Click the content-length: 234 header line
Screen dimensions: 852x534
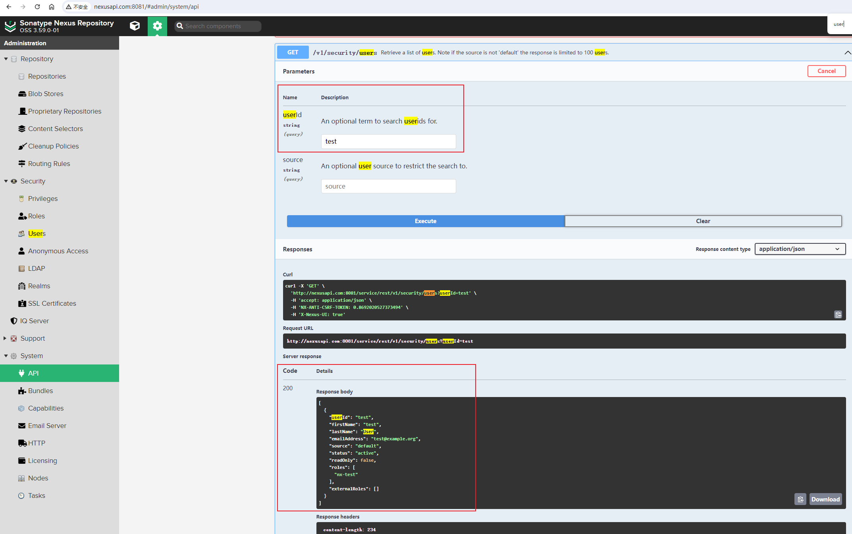[349, 530]
